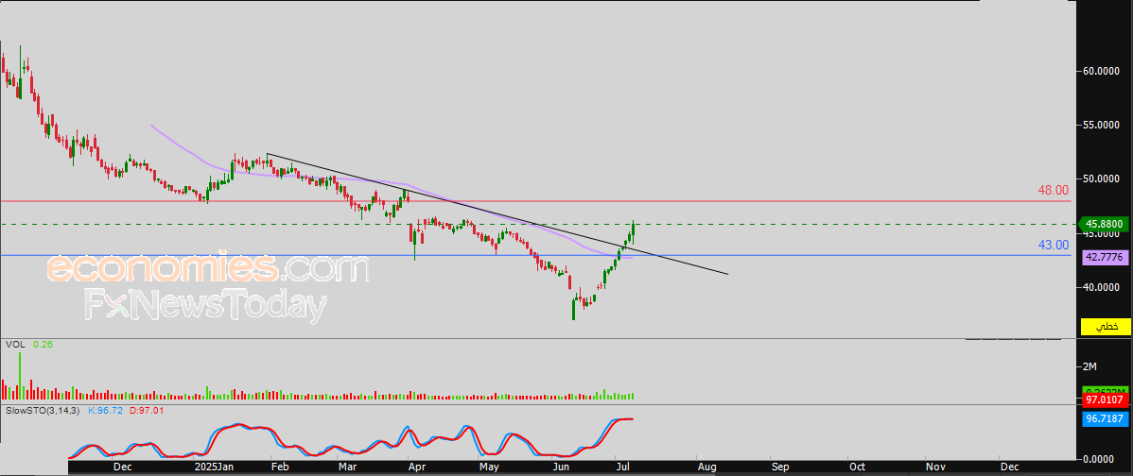This screenshot has width=1133, height=476.
Task: Select the black descending trendline
Action: pos(497,213)
